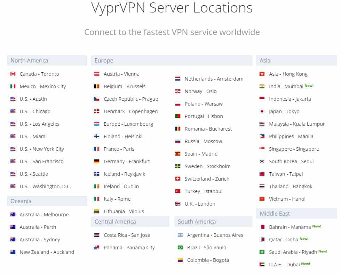Click 'U.A.E. - Dubai' text

(284, 265)
